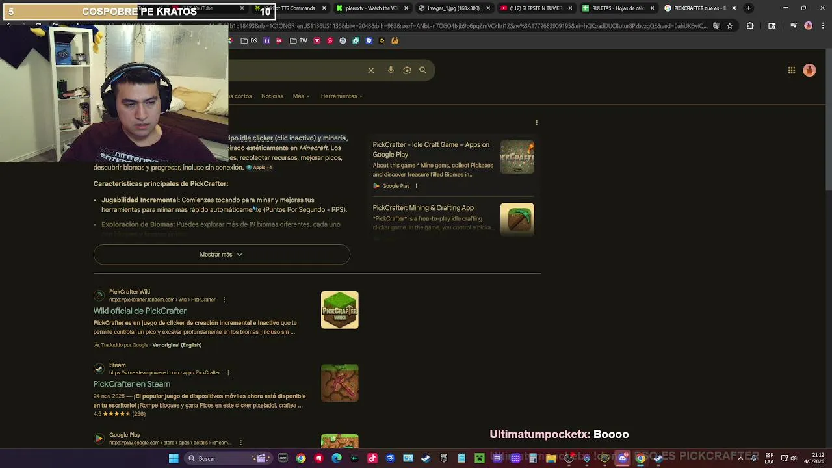Click the PickCrafter Wiki thumbnail image
Image resolution: width=832 pixels, height=468 pixels.
tap(339, 309)
